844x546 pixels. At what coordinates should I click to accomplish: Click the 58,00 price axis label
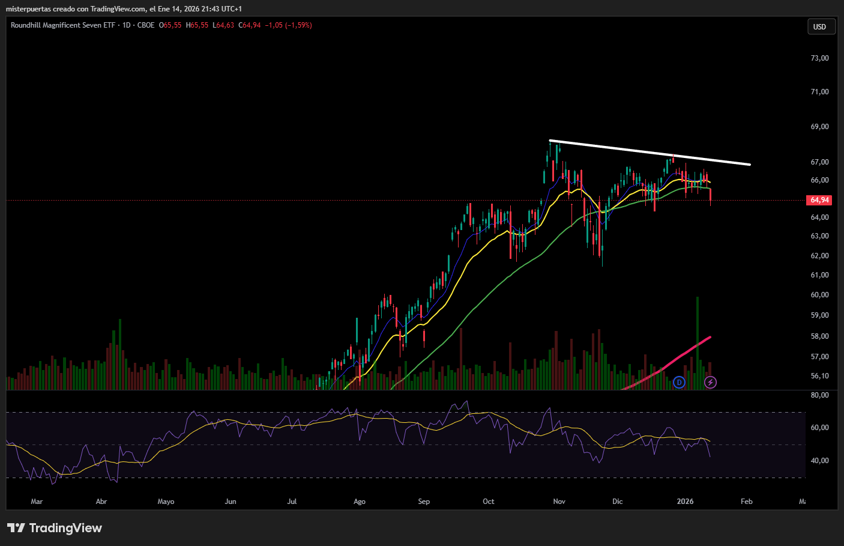click(x=820, y=336)
